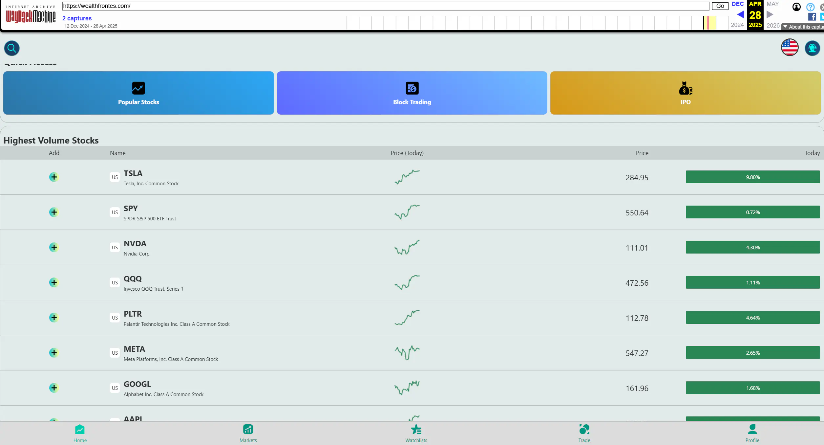Add GOOGL to watchlist with plus icon
This screenshot has width=824, height=445.
click(54, 388)
